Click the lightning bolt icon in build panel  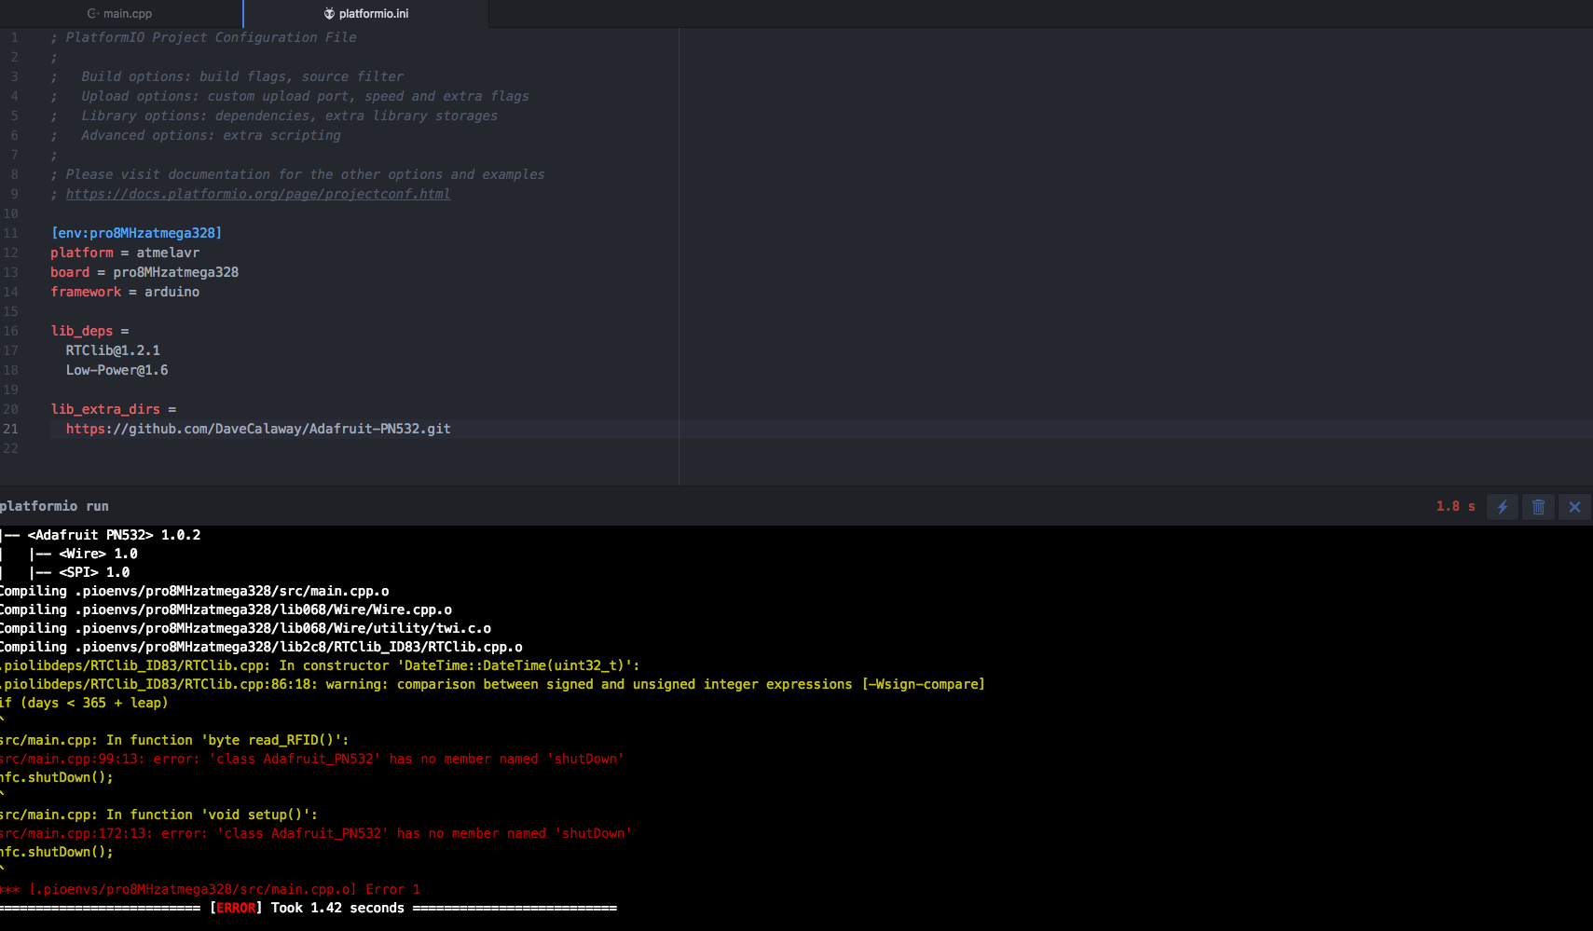(1503, 507)
